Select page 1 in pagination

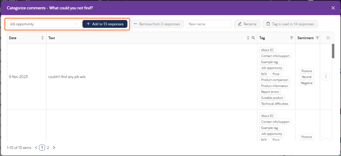(x=42, y=148)
